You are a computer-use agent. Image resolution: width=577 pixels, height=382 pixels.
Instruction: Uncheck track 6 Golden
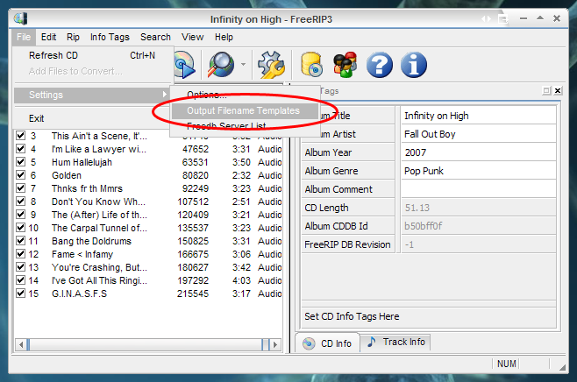click(x=21, y=175)
